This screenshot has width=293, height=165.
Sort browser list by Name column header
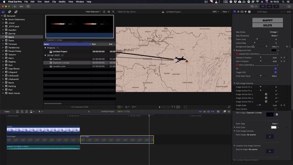[67, 44]
